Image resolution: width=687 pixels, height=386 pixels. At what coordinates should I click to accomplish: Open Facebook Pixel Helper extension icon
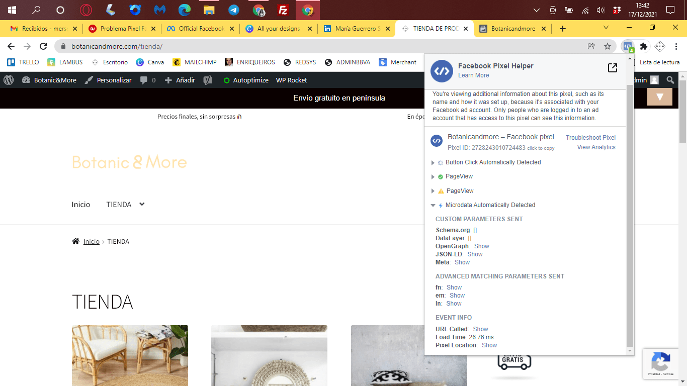click(x=628, y=46)
